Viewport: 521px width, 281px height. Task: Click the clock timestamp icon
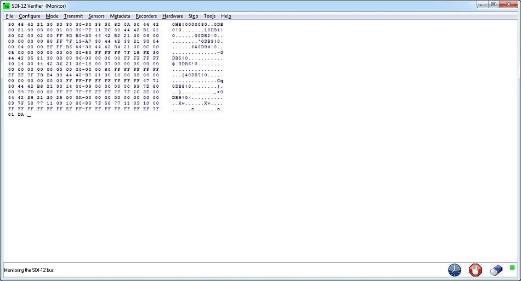point(454,269)
